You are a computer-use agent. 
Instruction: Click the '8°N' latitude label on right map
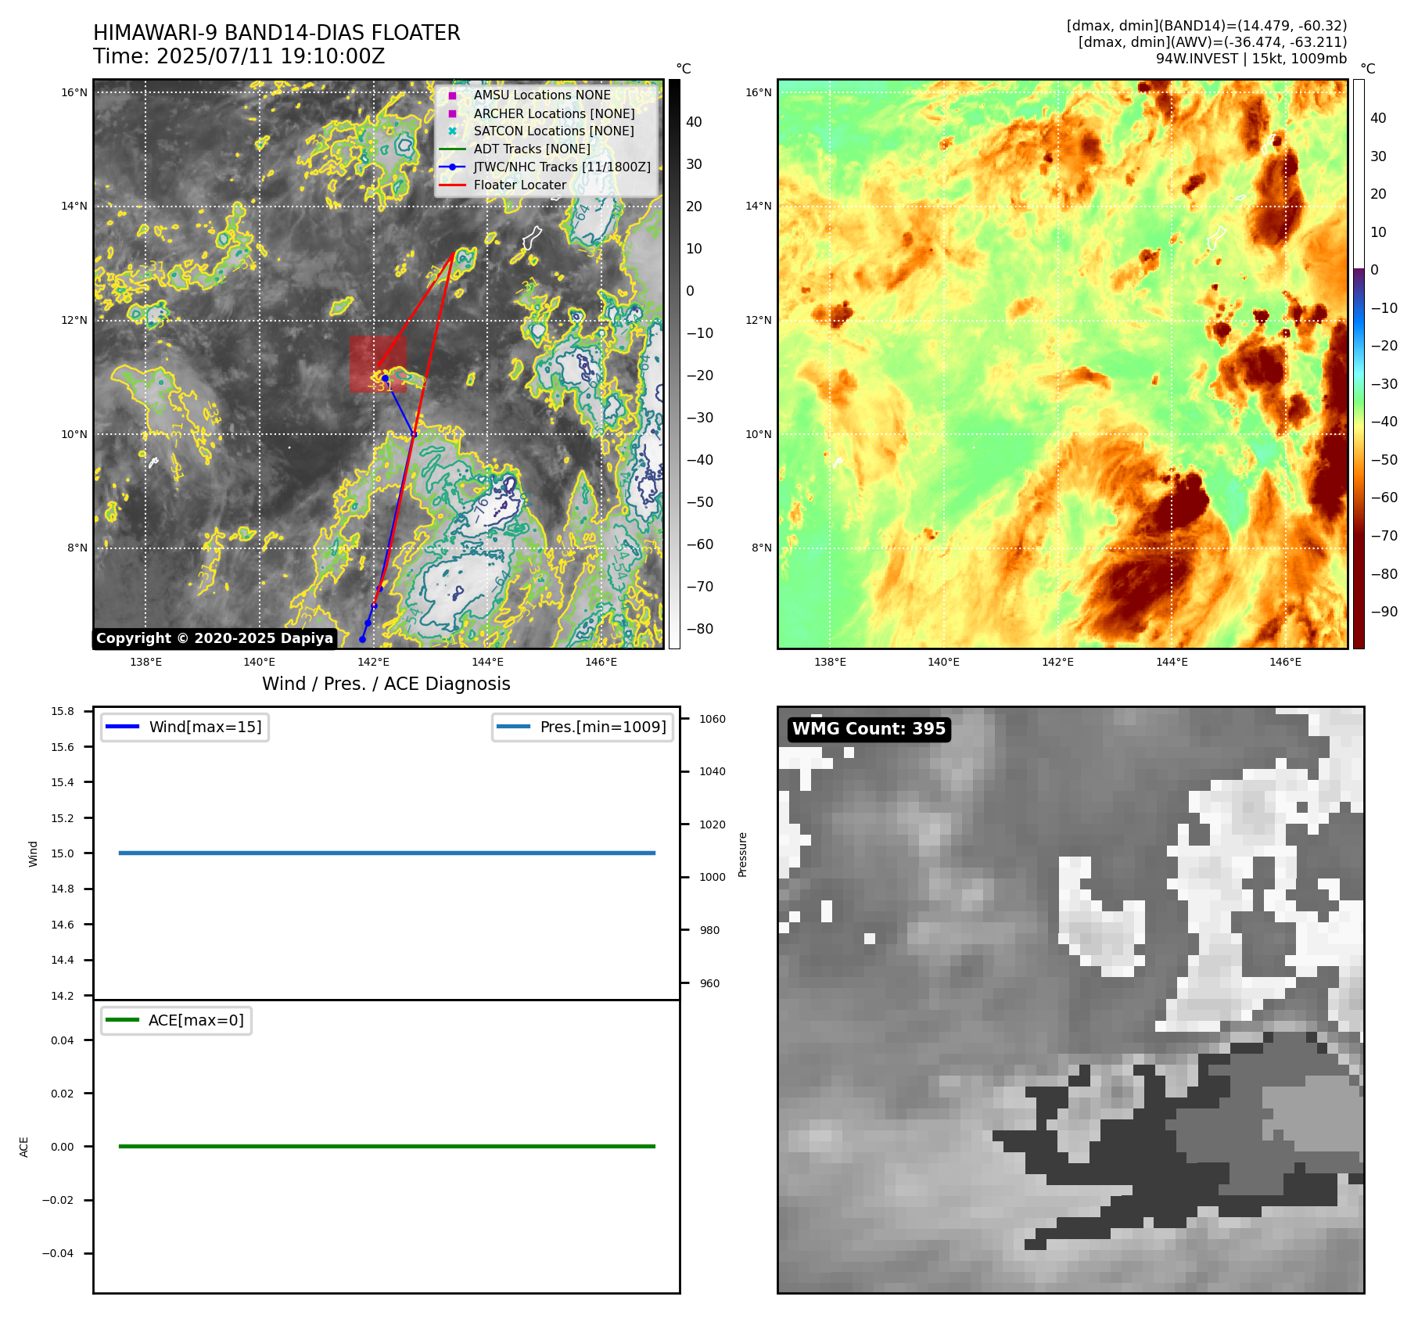pos(762,548)
